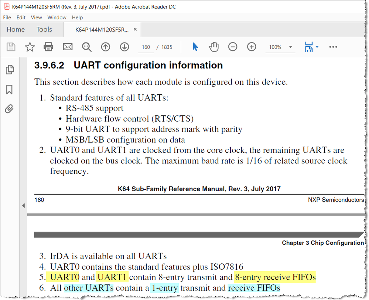Activate the Selection arrow tool
This screenshot has width=369, height=300.
[195, 47]
